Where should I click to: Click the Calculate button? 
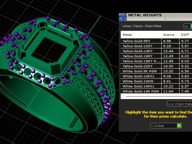tap(166, 126)
